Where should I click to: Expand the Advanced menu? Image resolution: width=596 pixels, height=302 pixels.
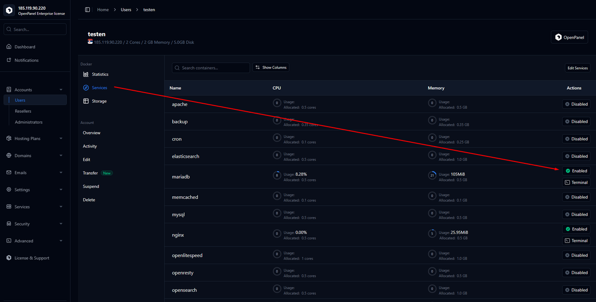[x=35, y=241]
